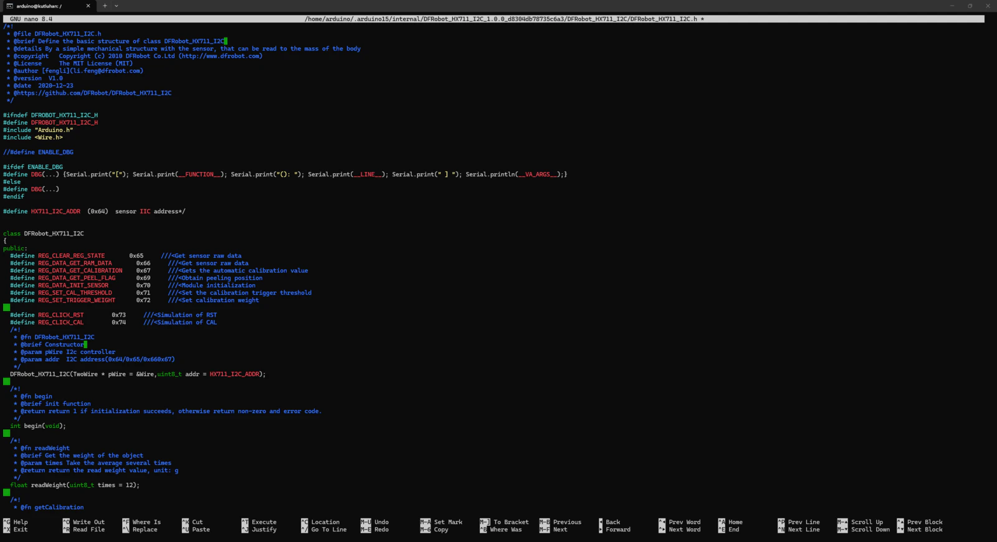This screenshot has width=997, height=542.
Task: Click the Paste shortcut label
Action: tap(201, 530)
